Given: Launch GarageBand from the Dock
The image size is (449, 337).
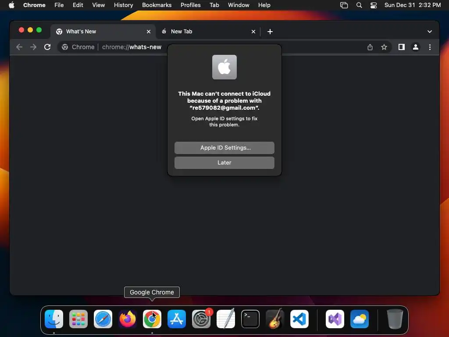Looking at the screenshot, I should tap(275, 319).
